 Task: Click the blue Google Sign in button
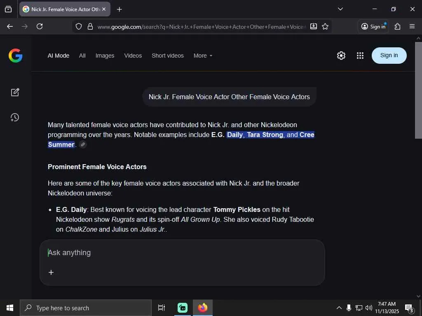pyautogui.click(x=389, y=56)
